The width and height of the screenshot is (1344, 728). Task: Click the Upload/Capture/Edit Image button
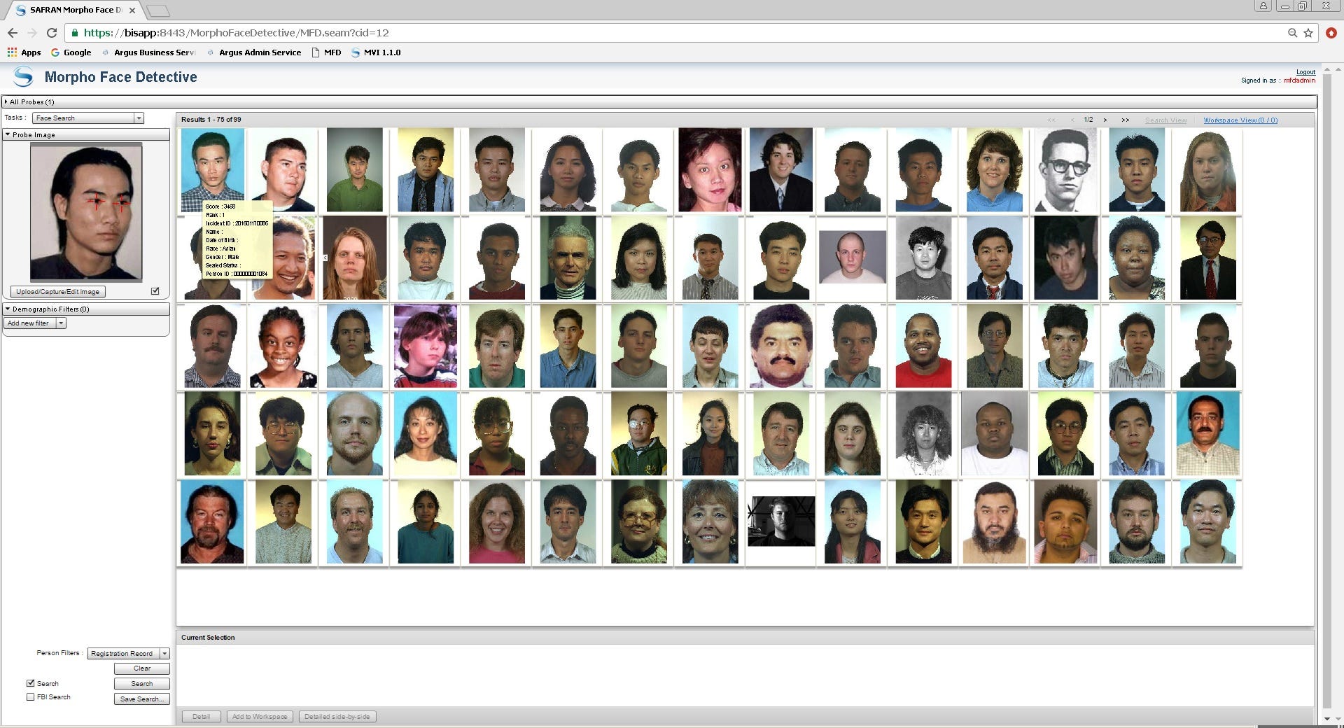[58, 292]
